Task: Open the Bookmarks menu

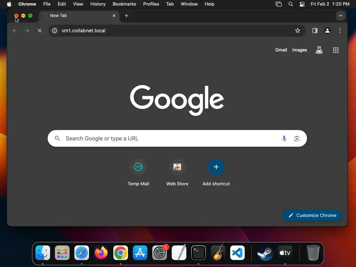Action: tap(124, 4)
